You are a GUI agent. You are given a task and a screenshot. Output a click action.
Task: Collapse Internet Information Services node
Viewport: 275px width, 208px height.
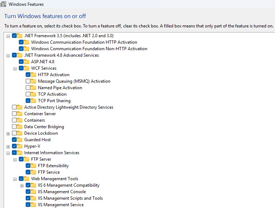point(8,153)
